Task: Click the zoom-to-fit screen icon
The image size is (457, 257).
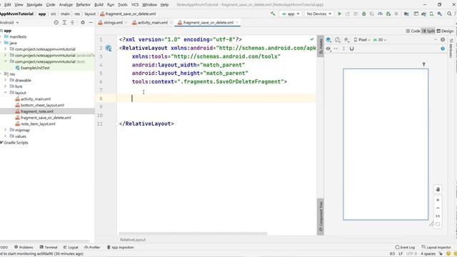Action: (438, 224)
